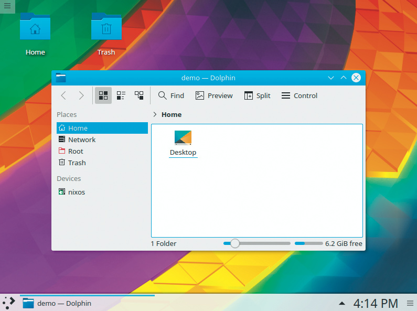This screenshot has height=311, width=417.
Task: Expand the breadcrumb arrow before Home
Action: [x=155, y=114]
